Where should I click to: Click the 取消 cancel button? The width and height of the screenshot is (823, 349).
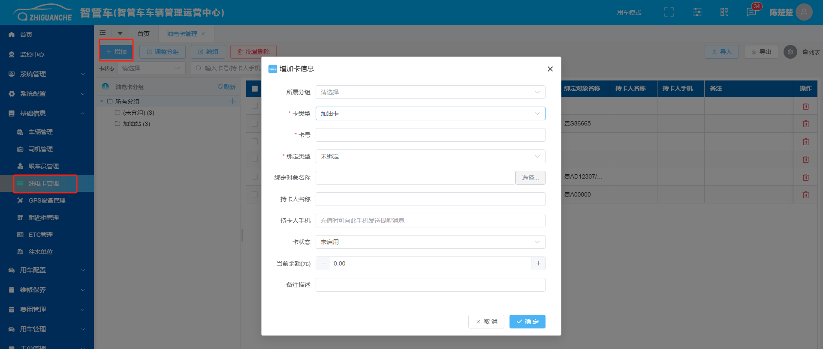[486, 322]
